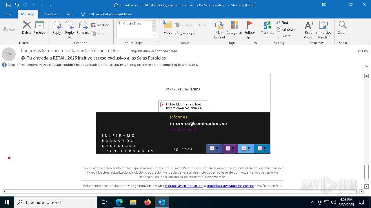This screenshot has width=371, height=208.
Task: Open Immersive Reader
Action: click(323, 29)
